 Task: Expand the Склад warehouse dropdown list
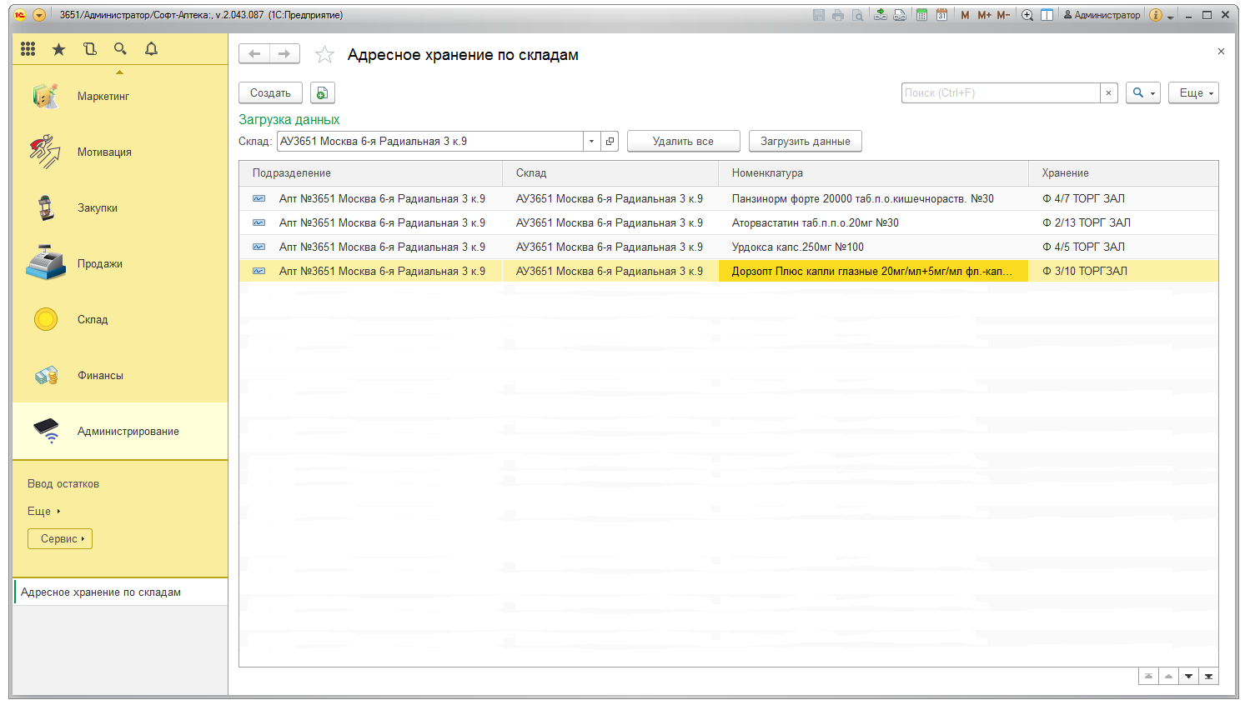pos(591,142)
